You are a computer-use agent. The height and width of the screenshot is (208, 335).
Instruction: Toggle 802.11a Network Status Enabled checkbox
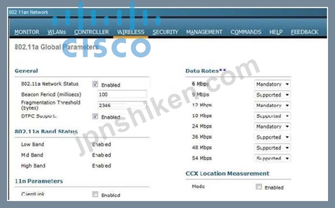pyautogui.click(x=95, y=84)
